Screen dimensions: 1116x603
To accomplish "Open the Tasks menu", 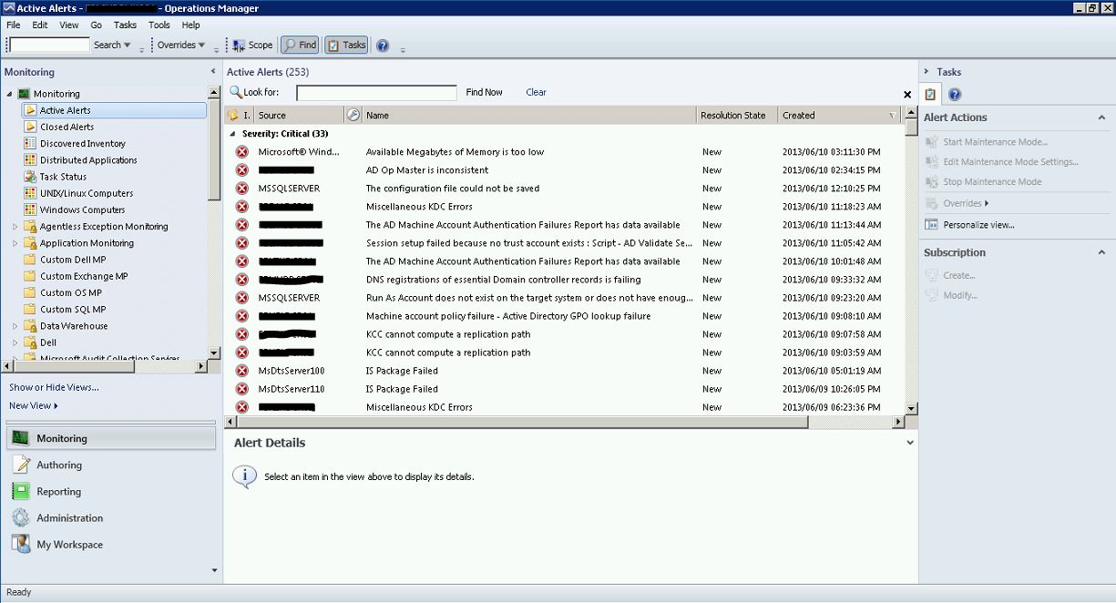I will (126, 25).
